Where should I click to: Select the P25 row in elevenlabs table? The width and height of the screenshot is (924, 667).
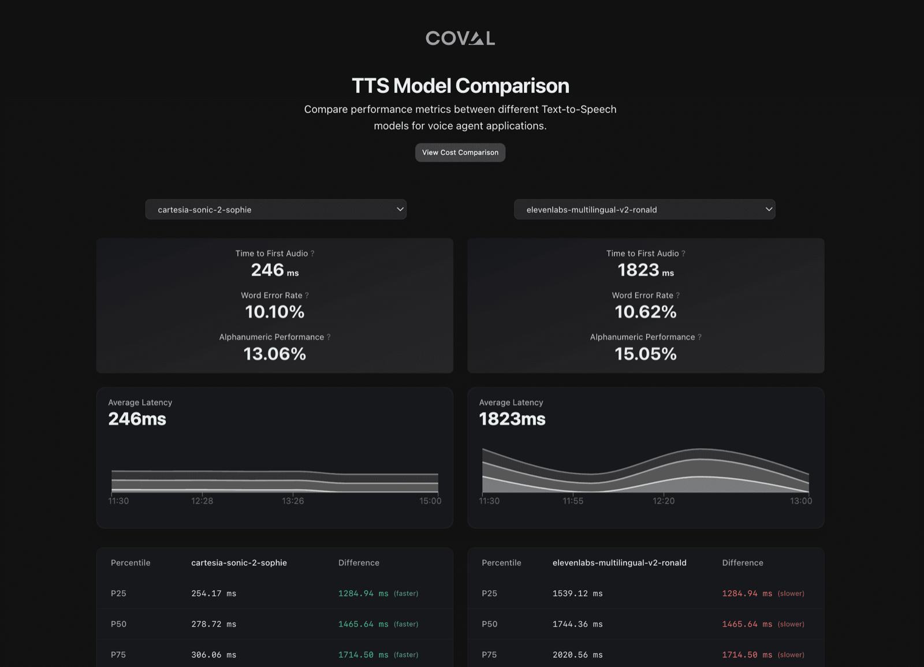[x=646, y=594]
